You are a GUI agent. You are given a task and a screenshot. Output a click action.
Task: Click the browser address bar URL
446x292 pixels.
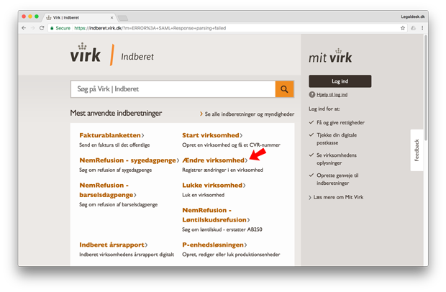pos(150,28)
